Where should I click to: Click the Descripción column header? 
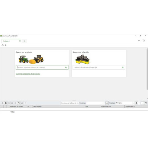point(59,107)
